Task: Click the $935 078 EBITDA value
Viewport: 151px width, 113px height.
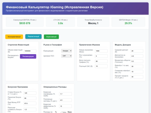Action: coord(25,23)
